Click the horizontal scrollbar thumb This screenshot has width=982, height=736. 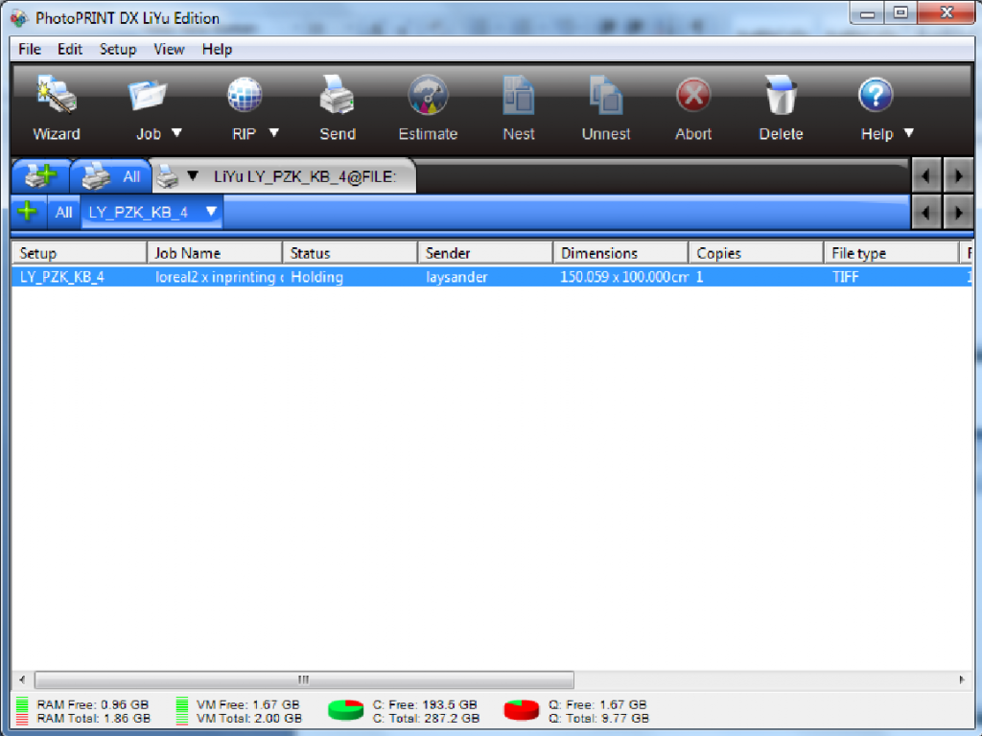tap(303, 679)
